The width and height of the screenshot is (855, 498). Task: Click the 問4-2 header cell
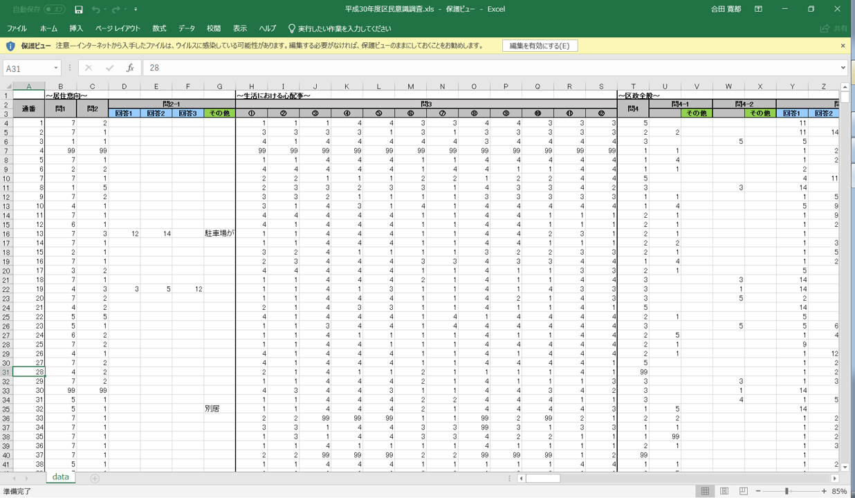[x=744, y=104]
